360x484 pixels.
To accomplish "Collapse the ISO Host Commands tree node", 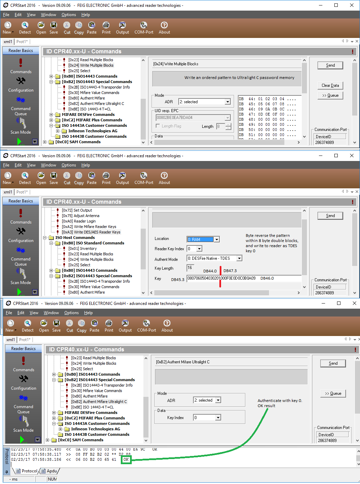I will (45, 238).
